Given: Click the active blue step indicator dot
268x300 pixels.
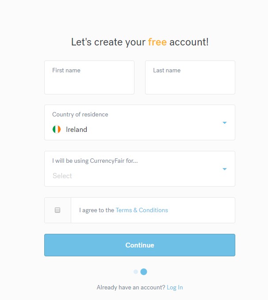Looking at the screenshot, I should [144, 272].
